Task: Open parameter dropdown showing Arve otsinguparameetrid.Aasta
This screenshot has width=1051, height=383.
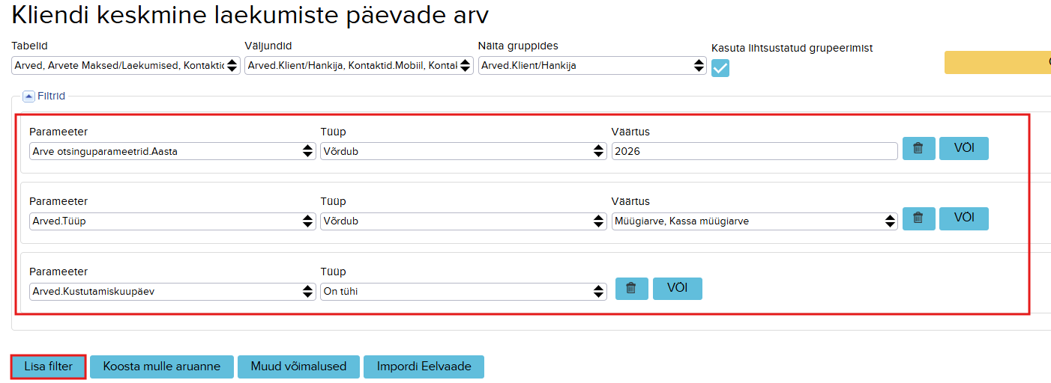Action: pyautogui.click(x=172, y=151)
